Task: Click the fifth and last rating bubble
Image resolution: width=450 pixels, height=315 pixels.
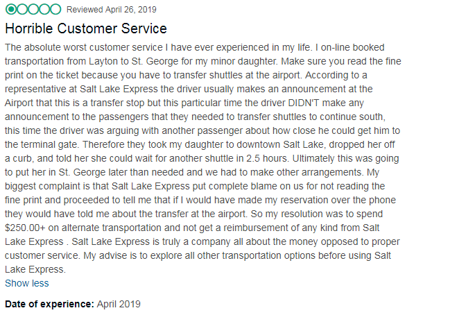Action: point(55,10)
